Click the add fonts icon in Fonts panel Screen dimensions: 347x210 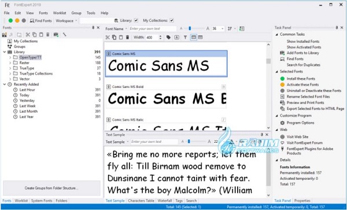(5, 35)
